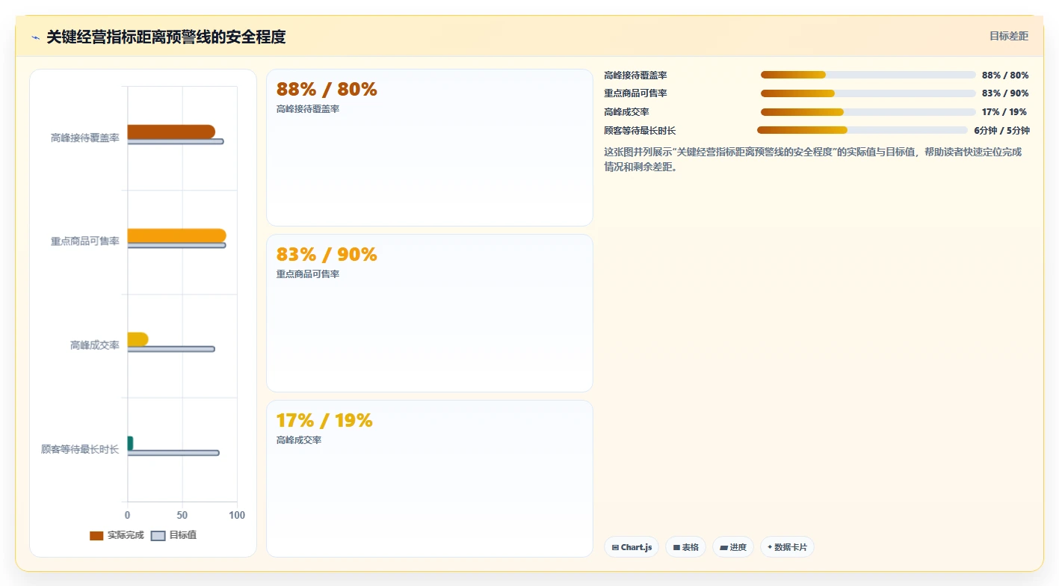Click the gray target bar for 重点商品可售率
1059x586 pixels.
(x=176, y=245)
